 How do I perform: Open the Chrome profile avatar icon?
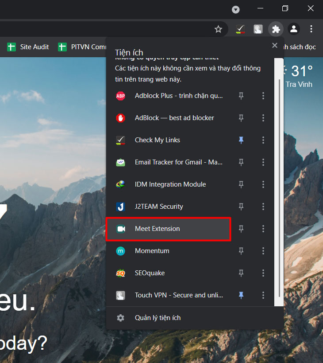pos(293,29)
